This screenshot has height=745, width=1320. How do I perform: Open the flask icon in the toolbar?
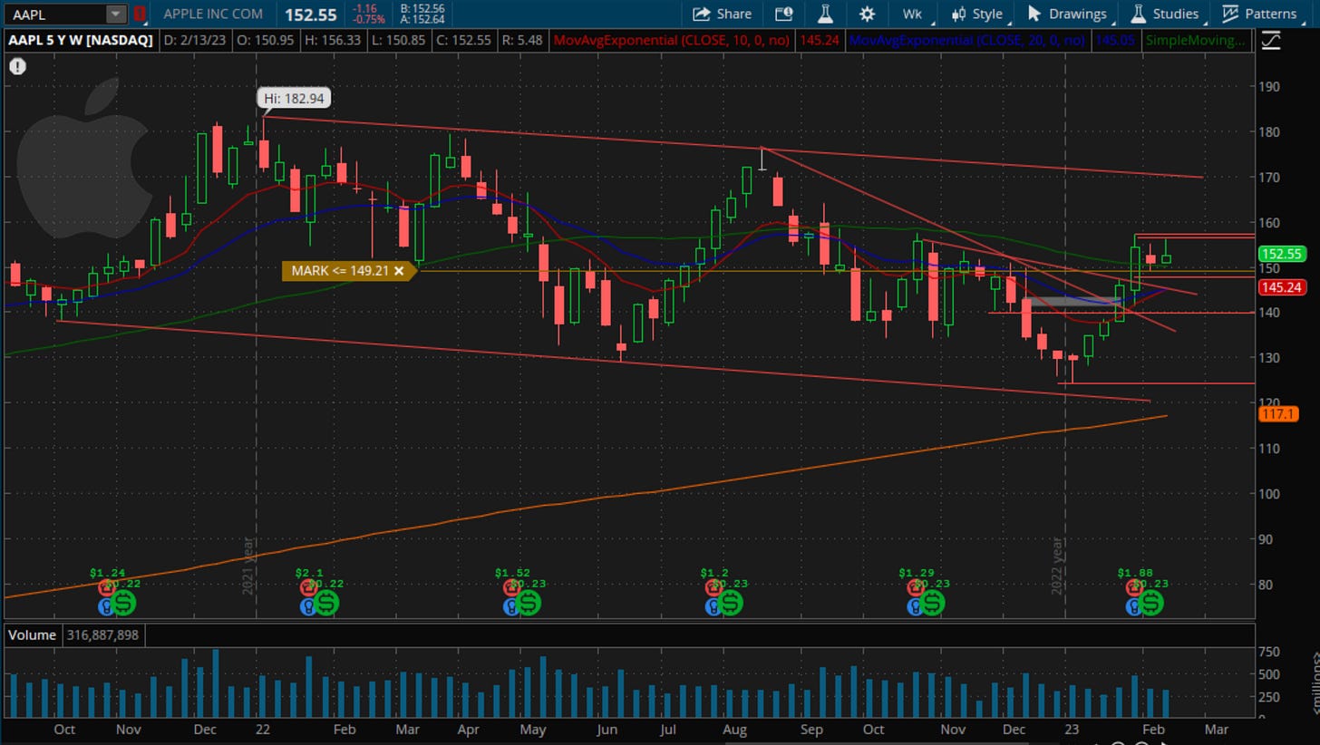tap(825, 14)
